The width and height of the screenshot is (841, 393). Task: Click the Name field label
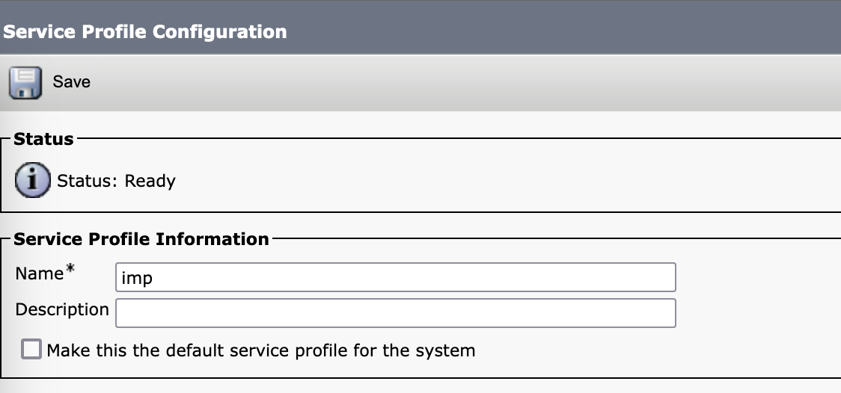tap(39, 274)
